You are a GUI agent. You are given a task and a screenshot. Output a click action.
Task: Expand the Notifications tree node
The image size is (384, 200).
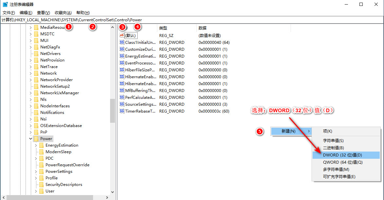coord(30,113)
